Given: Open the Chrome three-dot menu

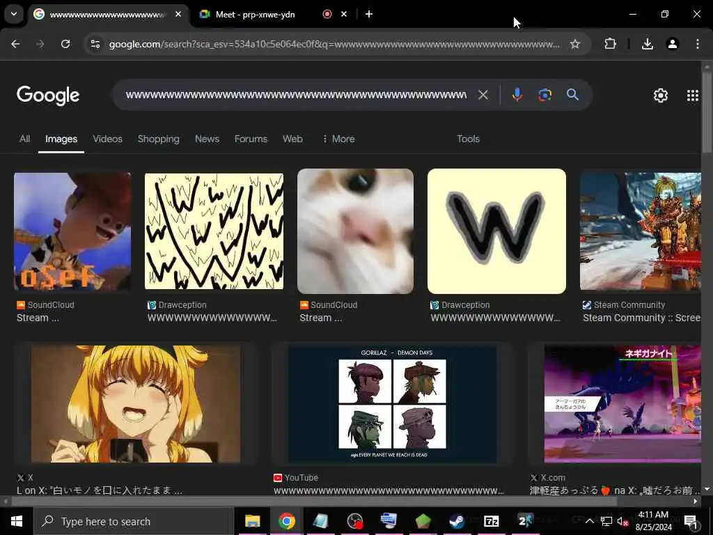Looking at the screenshot, I should click(698, 44).
